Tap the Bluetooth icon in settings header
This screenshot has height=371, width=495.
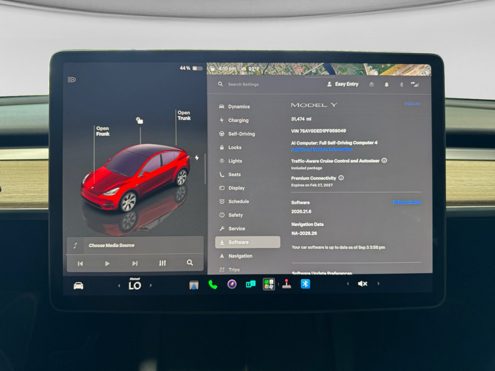coord(401,85)
